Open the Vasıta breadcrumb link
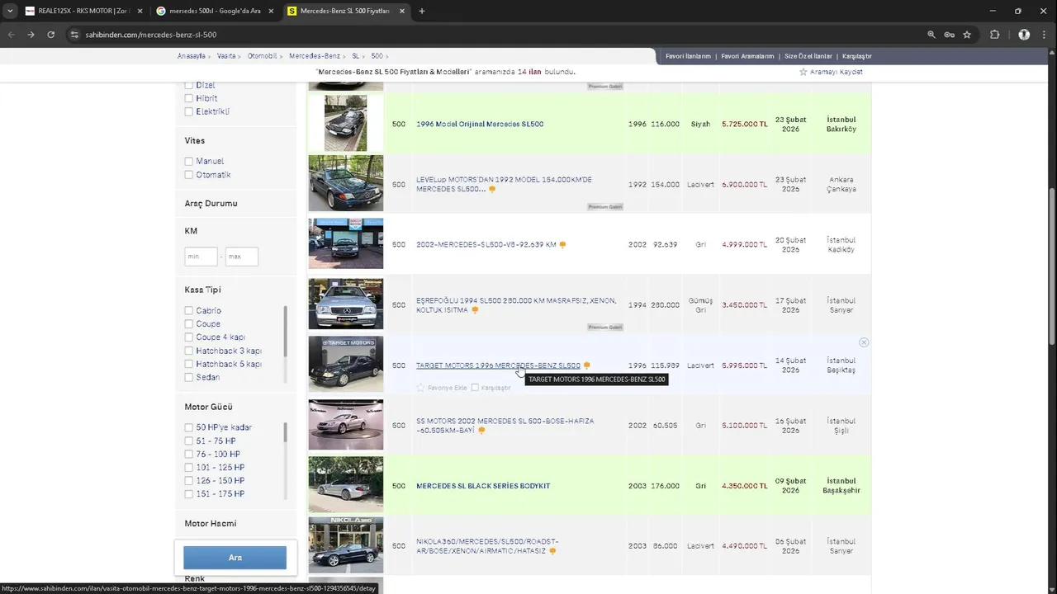 226,56
